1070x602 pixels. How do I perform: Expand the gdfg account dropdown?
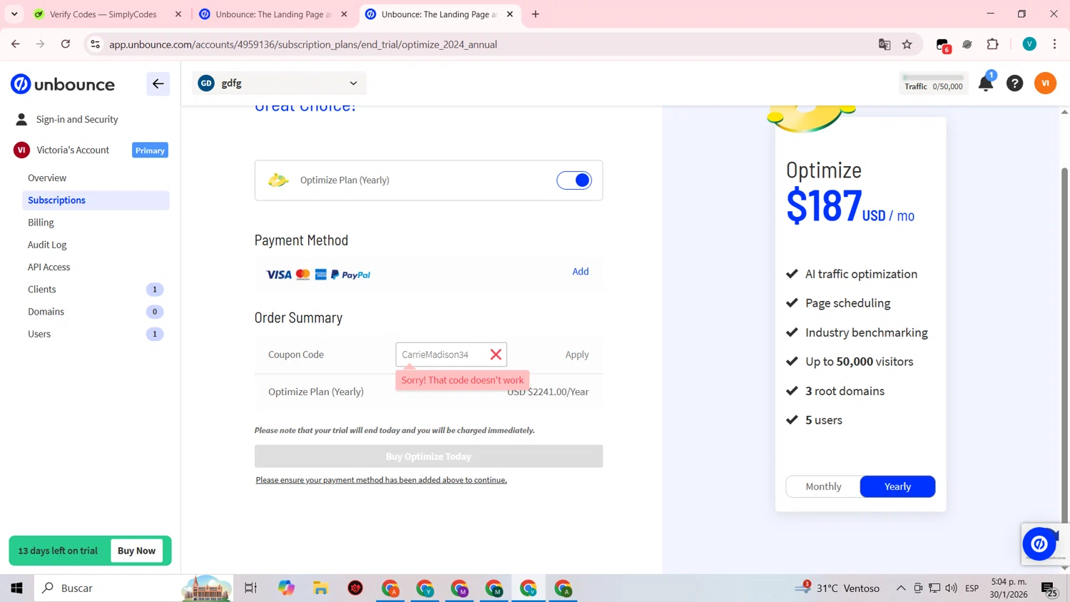pyautogui.click(x=279, y=83)
